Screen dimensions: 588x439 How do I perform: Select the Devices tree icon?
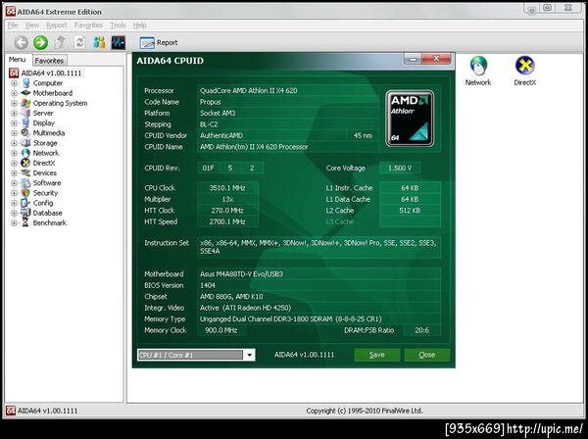point(25,172)
